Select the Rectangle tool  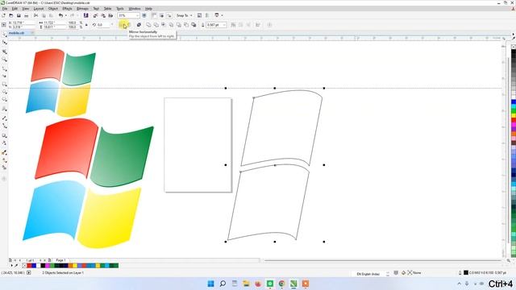tap(4, 85)
